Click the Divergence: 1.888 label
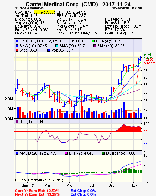 click(121, 153)
